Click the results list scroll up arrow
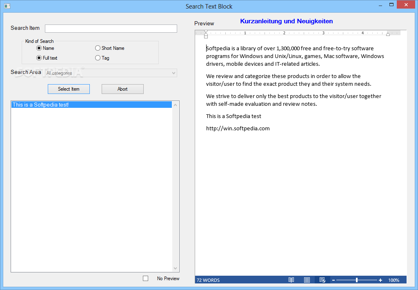This screenshot has height=290, width=418. click(176, 105)
